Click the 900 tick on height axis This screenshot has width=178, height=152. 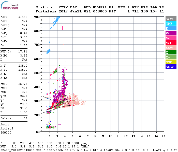click(x=37, y=17)
